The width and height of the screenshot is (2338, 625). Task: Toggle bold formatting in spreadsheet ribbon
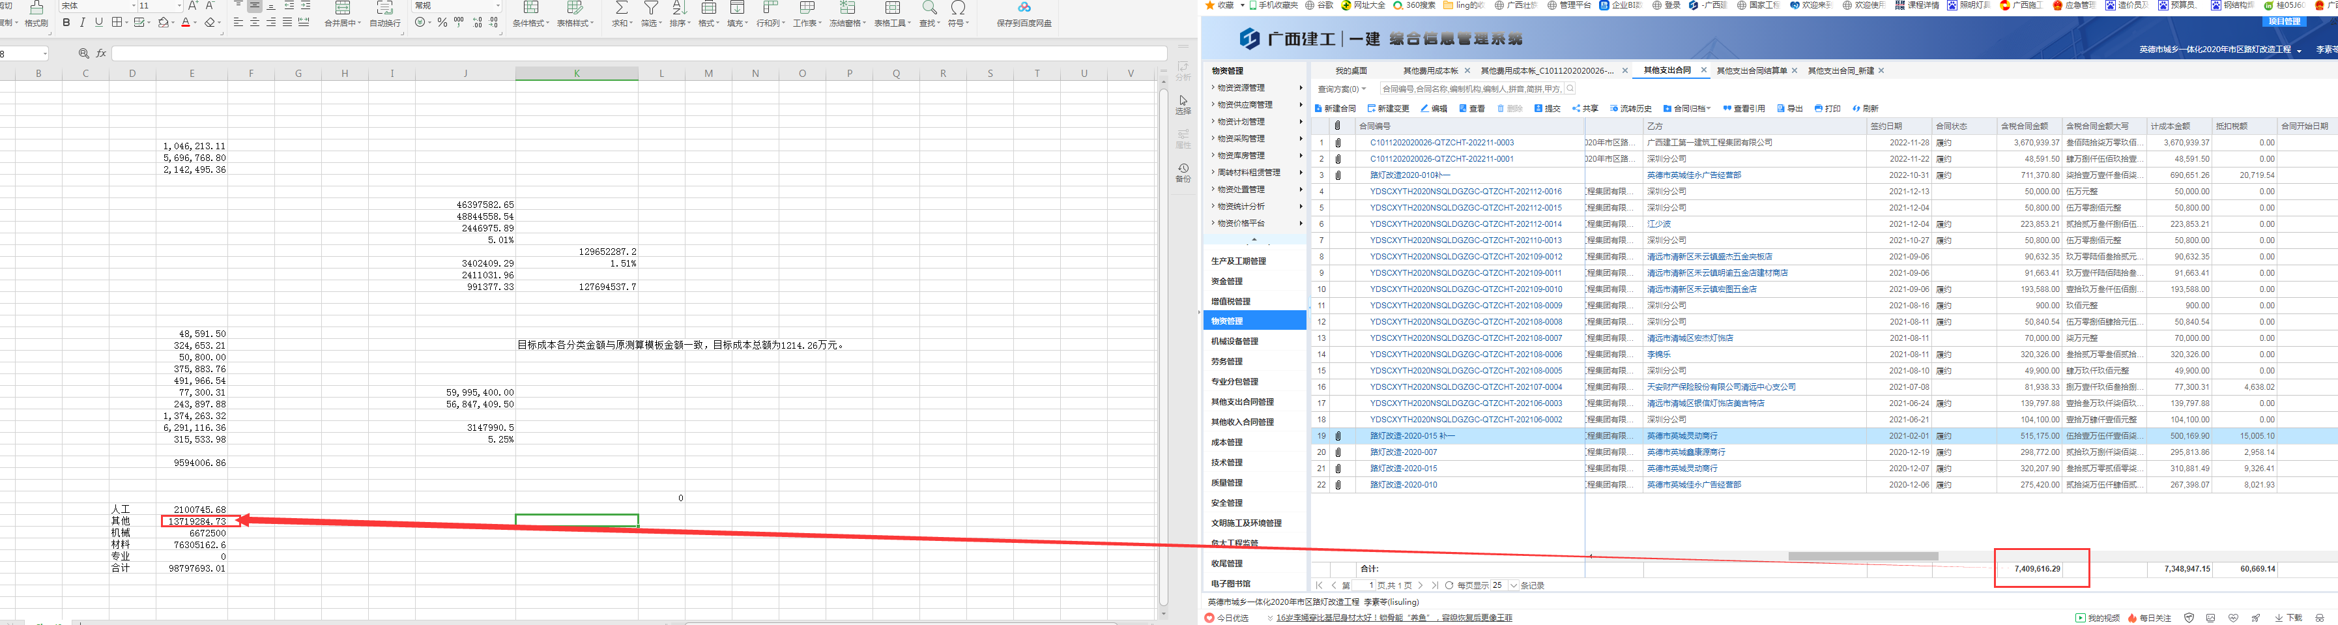click(66, 23)
